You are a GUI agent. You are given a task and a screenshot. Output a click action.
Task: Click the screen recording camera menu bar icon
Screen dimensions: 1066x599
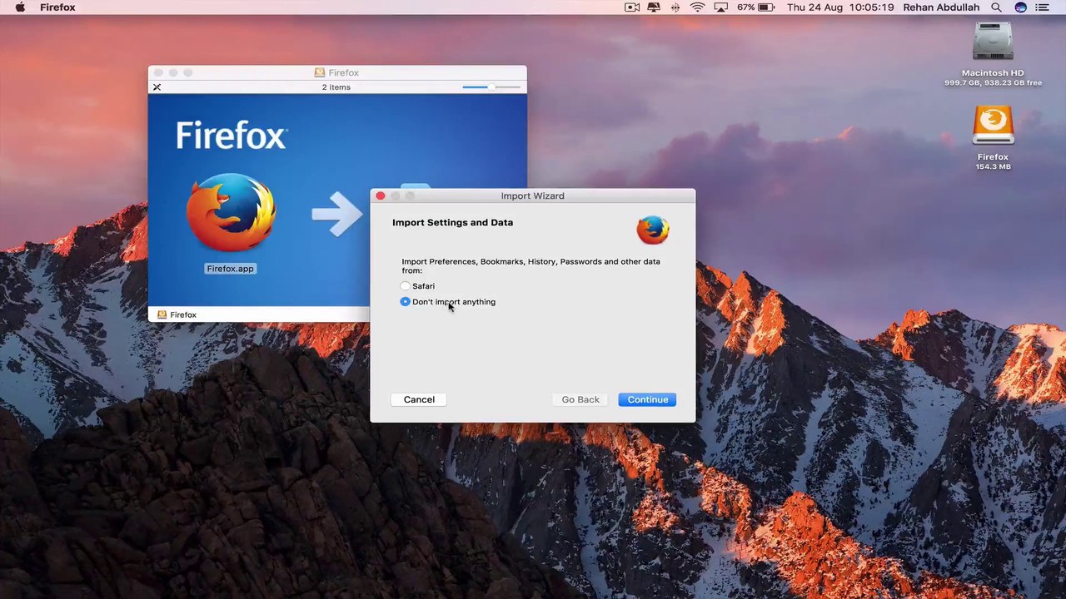click(632, 7)
